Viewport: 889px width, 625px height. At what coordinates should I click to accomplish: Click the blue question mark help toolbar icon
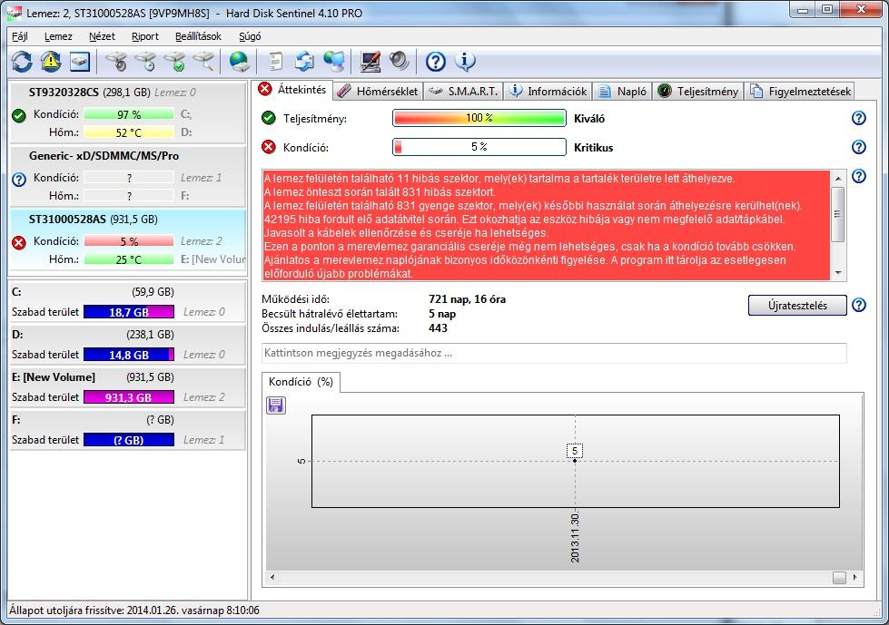(436, 61)
